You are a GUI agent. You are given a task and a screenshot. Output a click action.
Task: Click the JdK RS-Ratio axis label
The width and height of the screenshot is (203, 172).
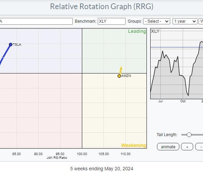pyautogui.click(x=57, y=158)
